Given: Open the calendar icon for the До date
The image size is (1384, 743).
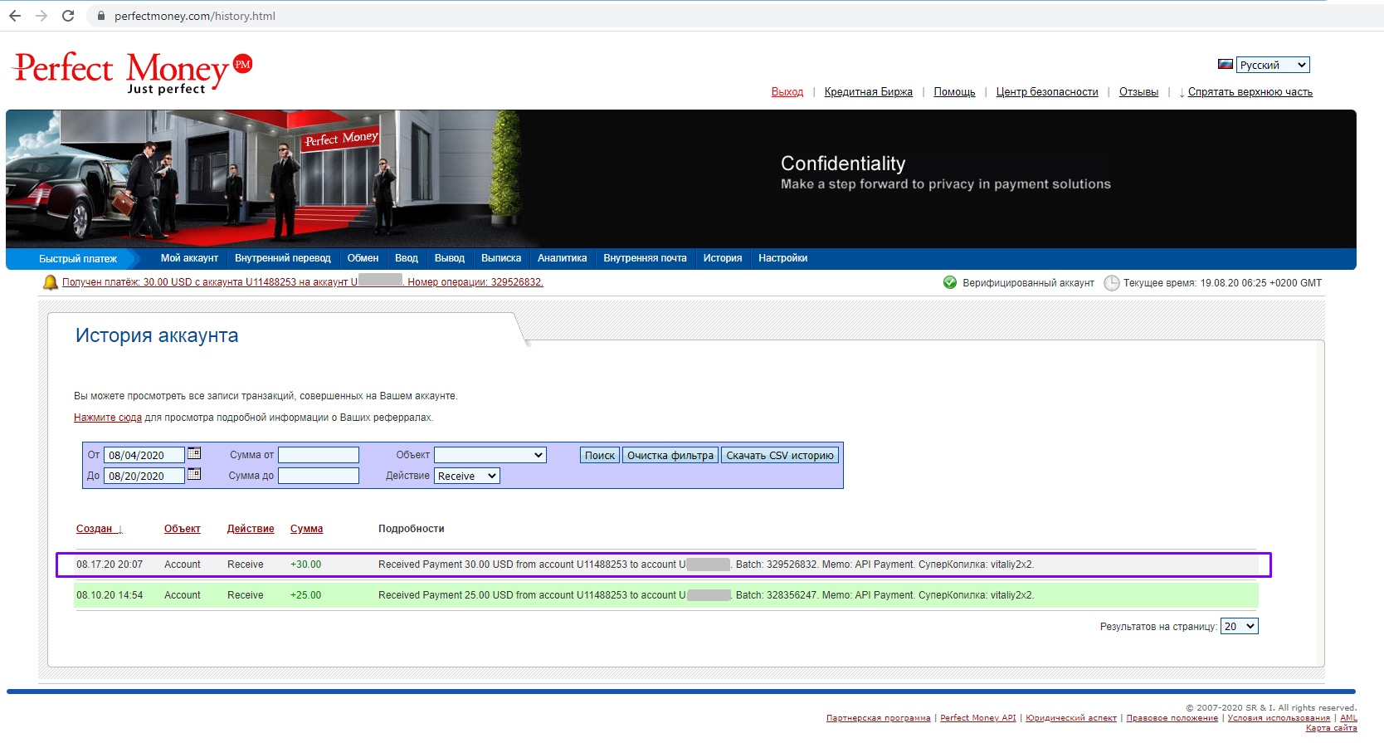Looking at the screenshot, I should pos(194,474).
